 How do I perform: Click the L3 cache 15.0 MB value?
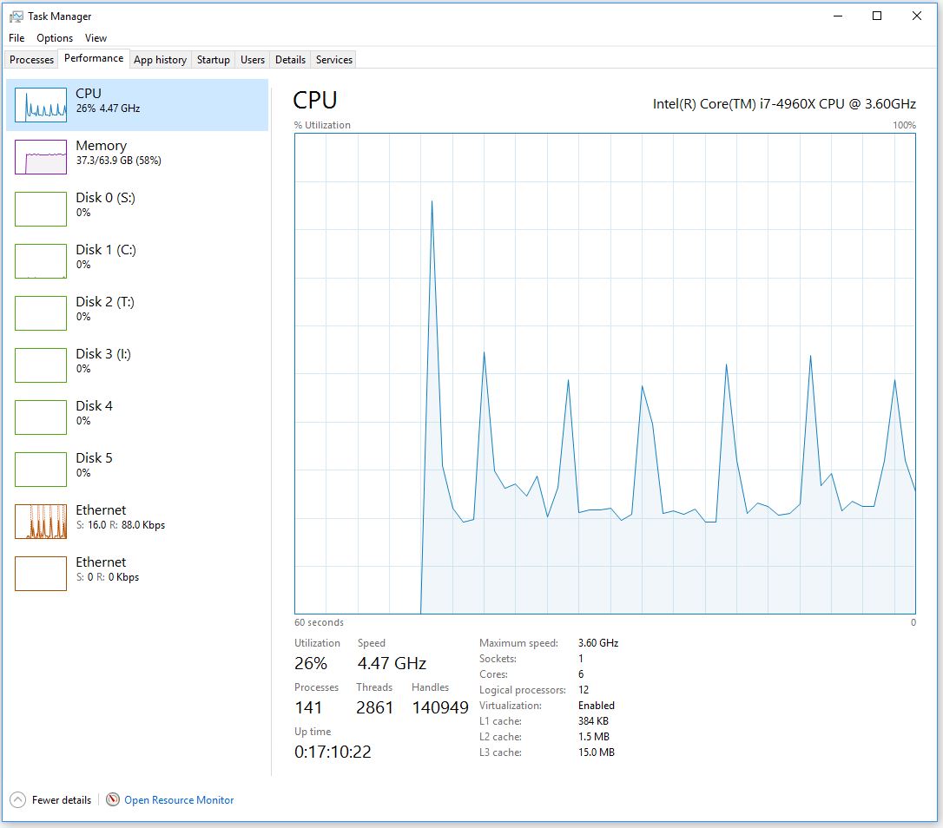[x=597, y=752]
